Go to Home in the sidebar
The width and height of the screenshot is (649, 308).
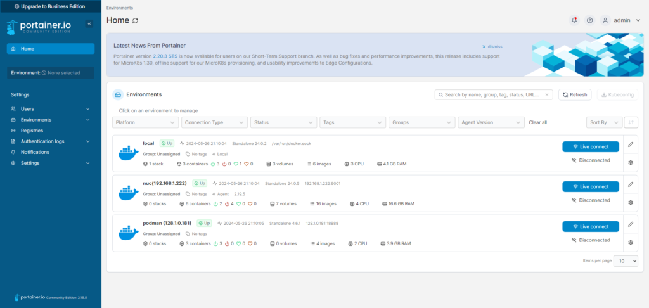[51, 48]
